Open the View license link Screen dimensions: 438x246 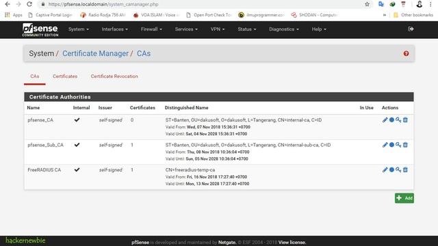[292, 243]
